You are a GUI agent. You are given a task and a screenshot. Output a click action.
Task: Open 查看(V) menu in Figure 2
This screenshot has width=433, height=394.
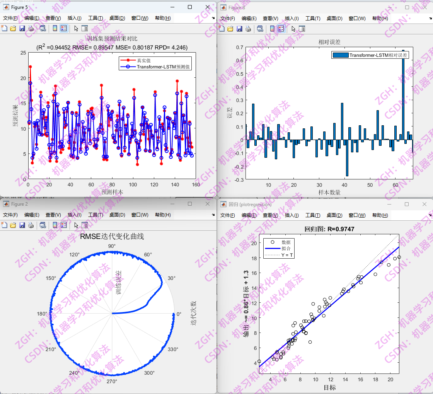tap(53, 215)
